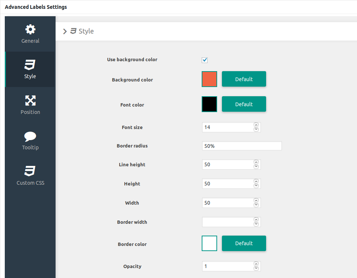This screenshot has width=357, height=278.
Task: Open the Position arrows icon
Action: coord(30,100)
